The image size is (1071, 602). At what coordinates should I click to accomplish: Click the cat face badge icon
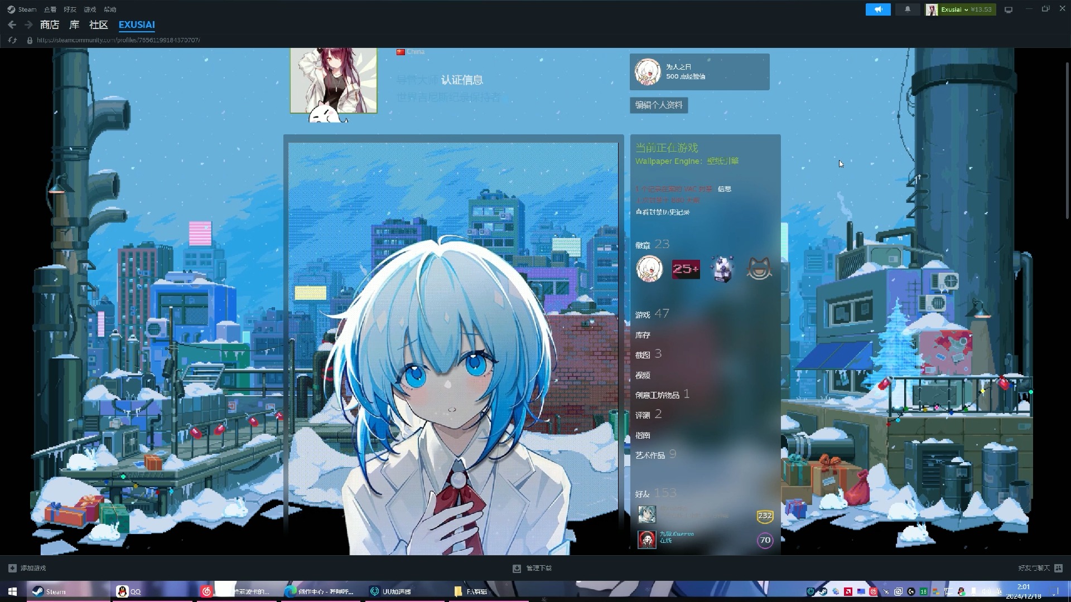click(x=759, y=269)
